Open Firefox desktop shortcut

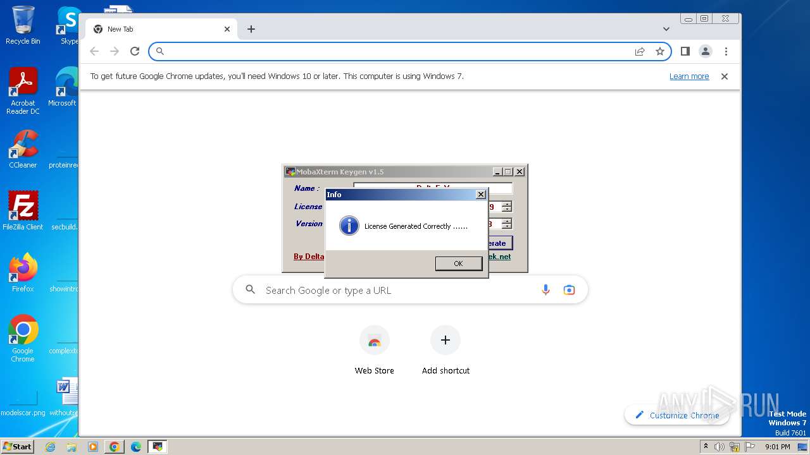click(23, 273)
